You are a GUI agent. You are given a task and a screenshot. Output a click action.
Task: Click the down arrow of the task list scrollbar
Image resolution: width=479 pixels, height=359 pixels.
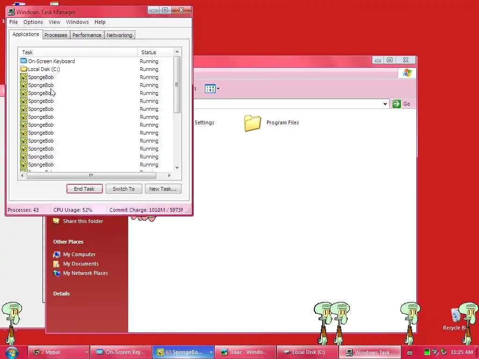tap(177, 168)
